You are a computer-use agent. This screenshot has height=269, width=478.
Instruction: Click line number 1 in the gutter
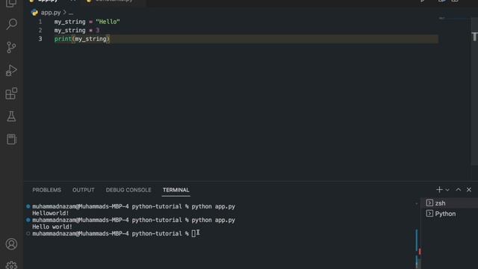[x=40, y=22]
